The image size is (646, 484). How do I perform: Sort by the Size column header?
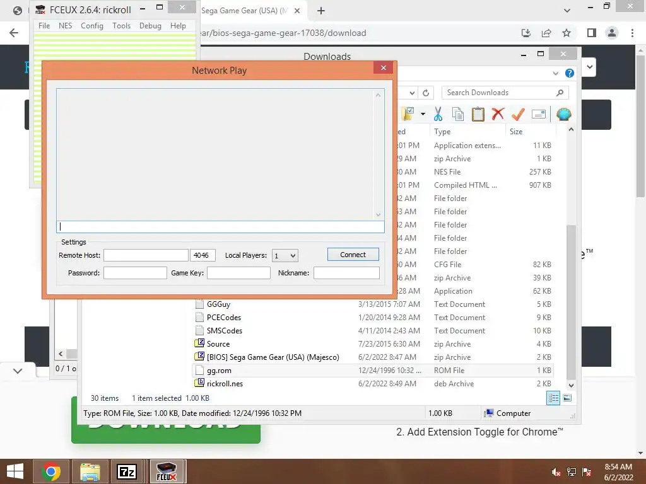[516, 132]
